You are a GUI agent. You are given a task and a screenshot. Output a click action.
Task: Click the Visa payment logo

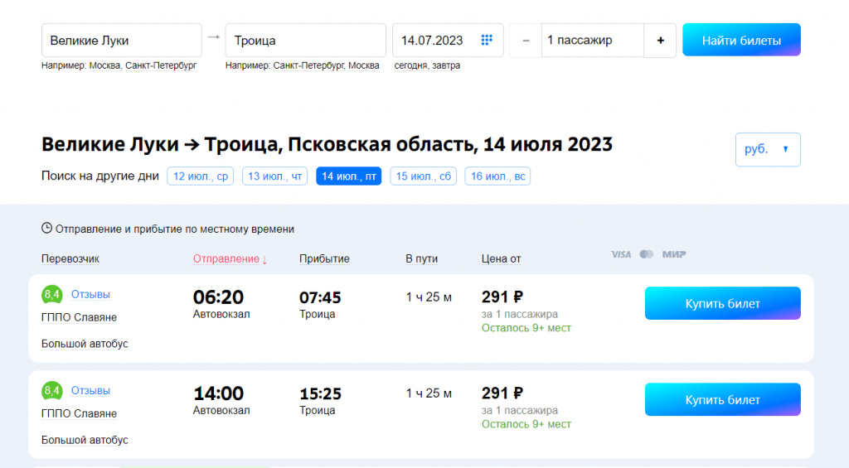click(621, 254)
